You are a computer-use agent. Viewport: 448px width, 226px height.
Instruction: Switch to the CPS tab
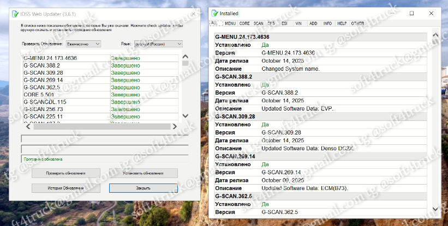(x=271, y=23)
